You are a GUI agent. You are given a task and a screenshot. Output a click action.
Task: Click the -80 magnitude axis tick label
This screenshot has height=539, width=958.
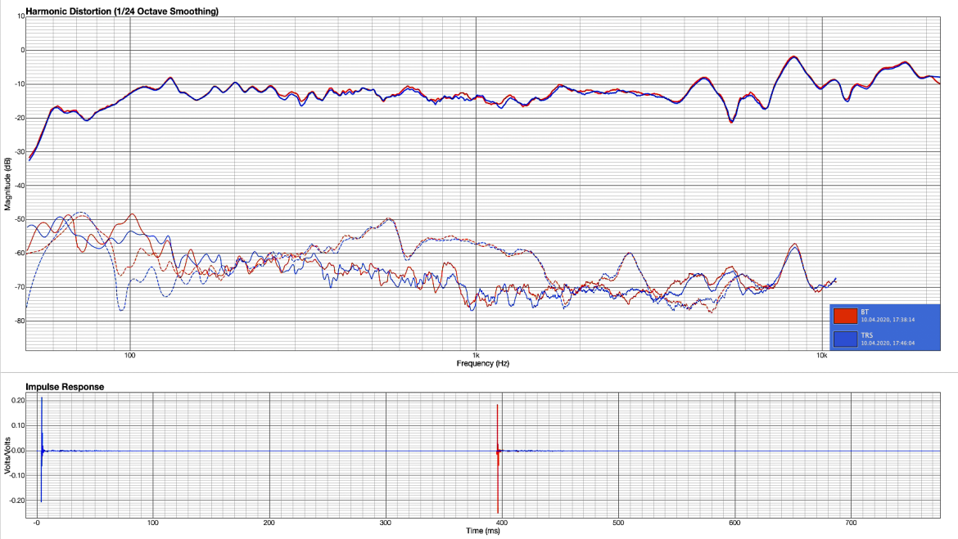coord(18,321)
